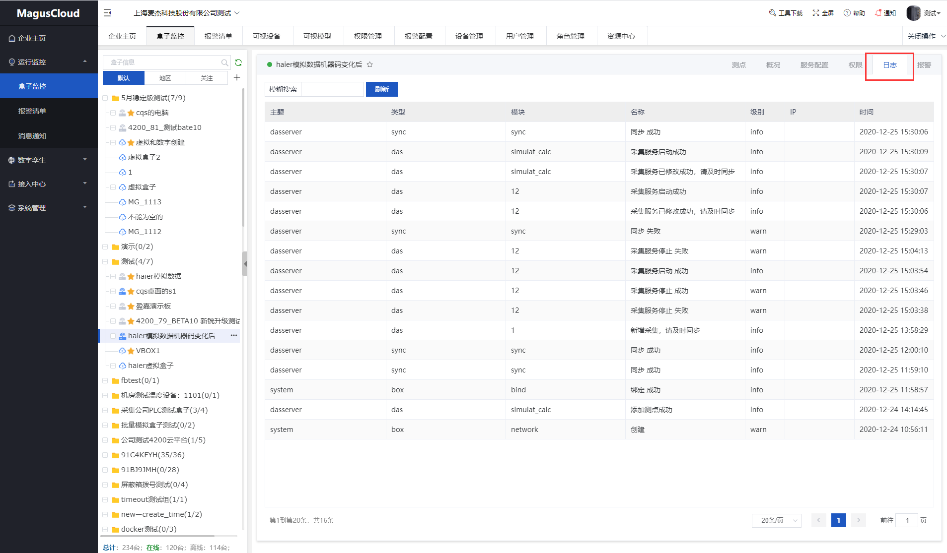The width and height of the screenshot is (947, 553).
Task: Refresh the box tree with green icon
Action: pos(238,62)
